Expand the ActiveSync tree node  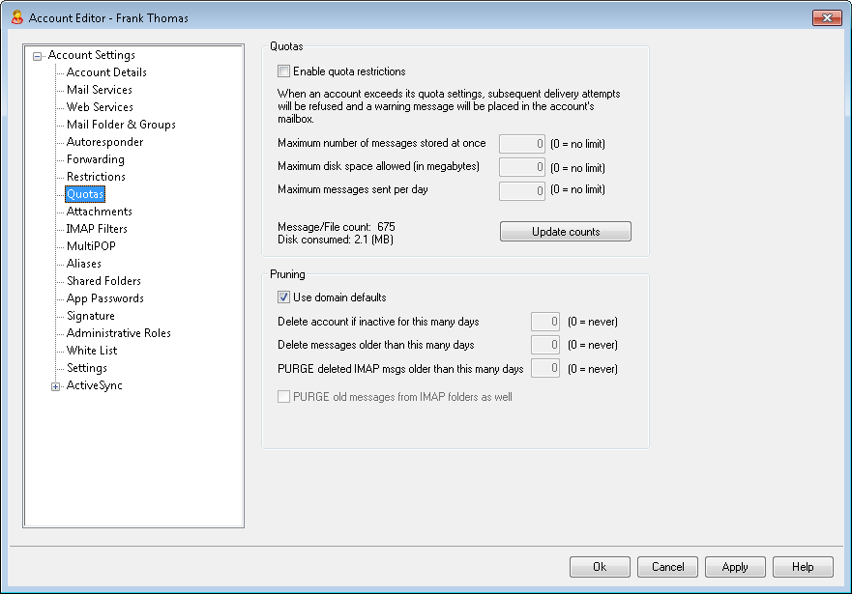point(55,386)
